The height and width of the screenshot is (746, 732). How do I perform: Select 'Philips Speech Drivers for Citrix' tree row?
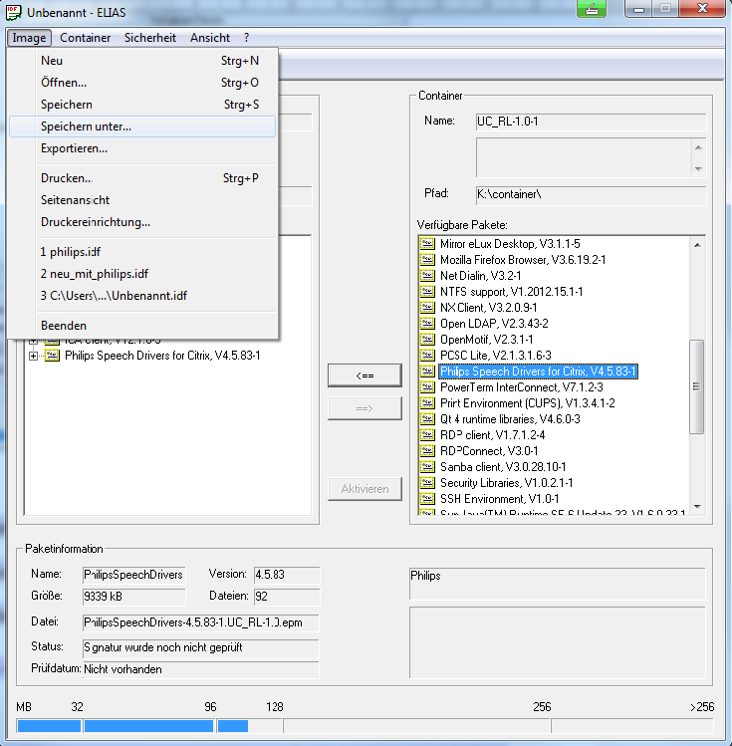(162, 356)
